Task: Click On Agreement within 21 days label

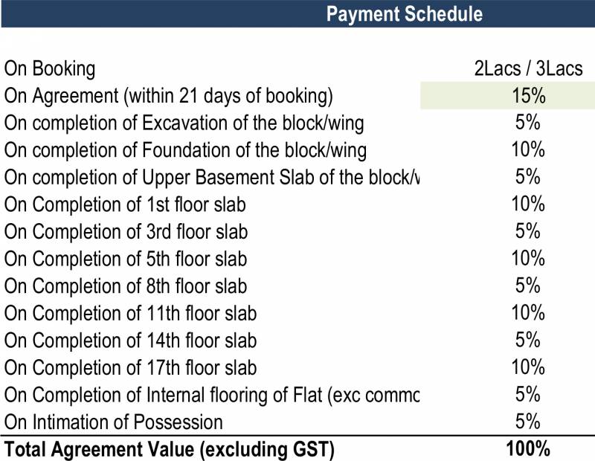Action: click(169, 96)
